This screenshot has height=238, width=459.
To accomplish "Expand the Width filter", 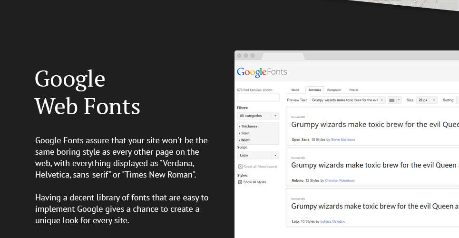I will (x=245, y=140).
